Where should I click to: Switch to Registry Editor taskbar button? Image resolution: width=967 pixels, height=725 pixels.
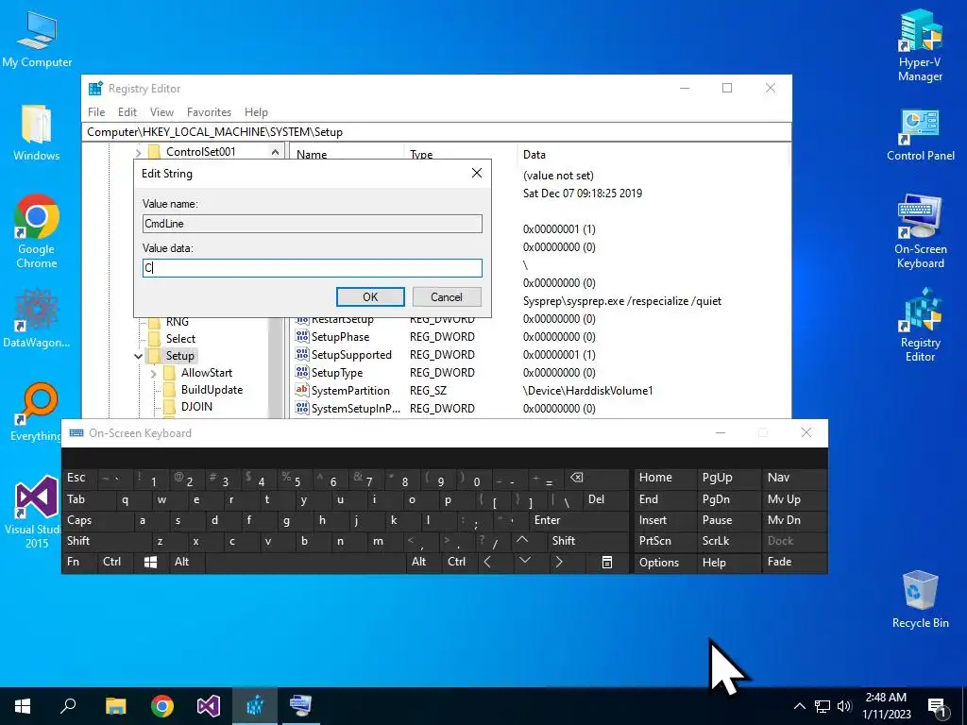[255, 706]
